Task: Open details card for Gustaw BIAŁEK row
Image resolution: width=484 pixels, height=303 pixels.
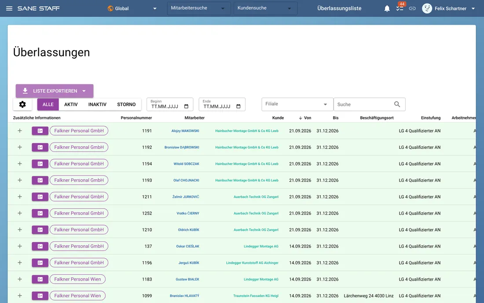Action: [40, 279]
